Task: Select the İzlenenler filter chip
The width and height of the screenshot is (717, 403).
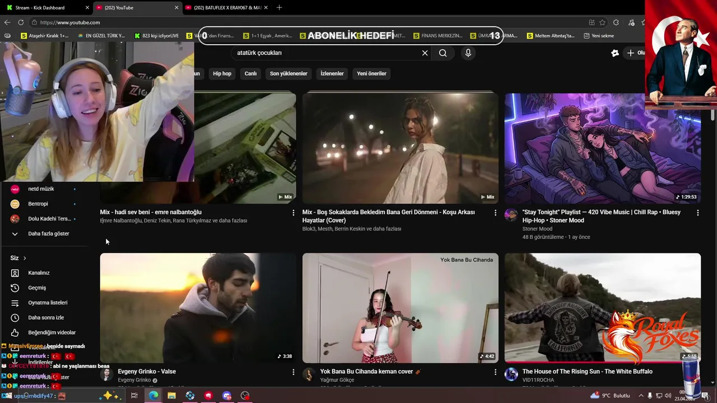Action: point(332,73)
